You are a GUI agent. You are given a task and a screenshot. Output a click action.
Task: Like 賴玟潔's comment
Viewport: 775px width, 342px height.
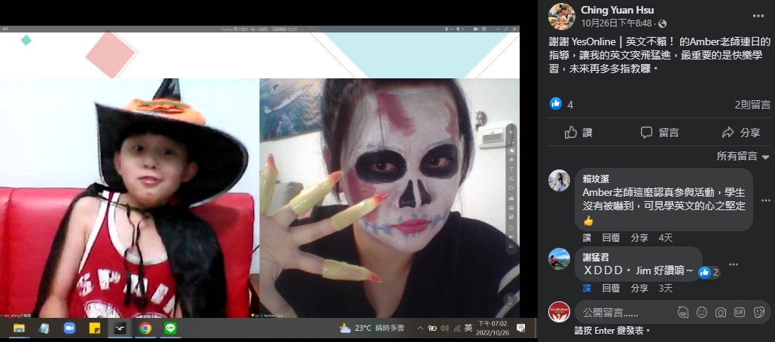tap(587, 238)
